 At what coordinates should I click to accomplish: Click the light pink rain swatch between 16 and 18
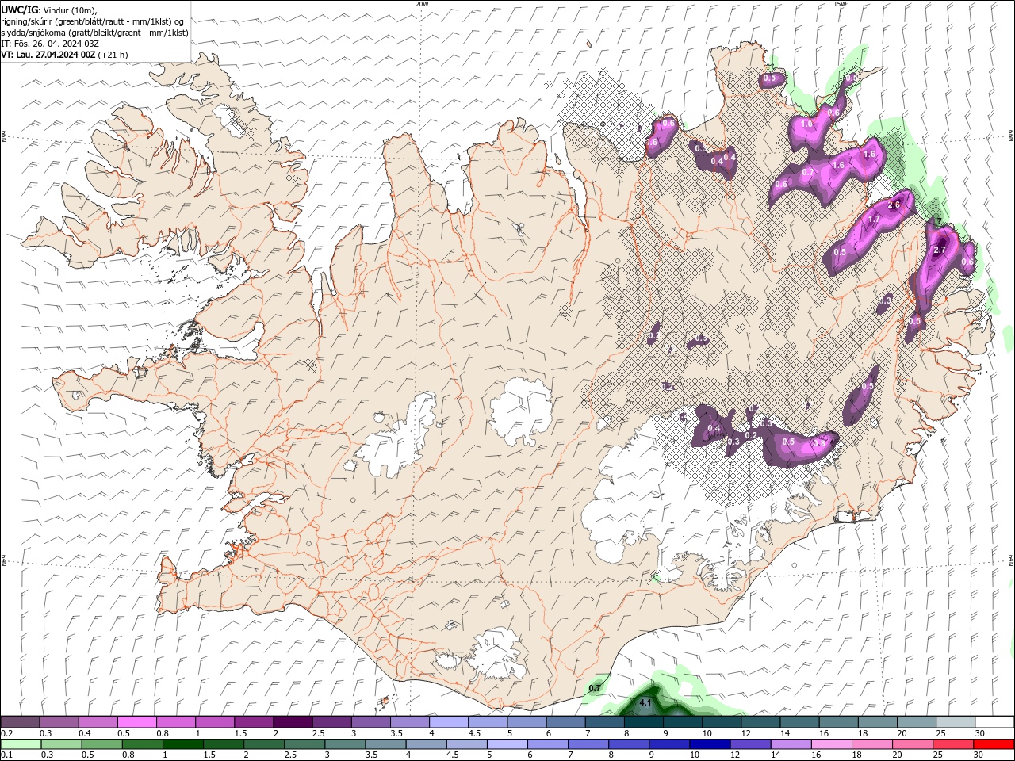(831, 744)
